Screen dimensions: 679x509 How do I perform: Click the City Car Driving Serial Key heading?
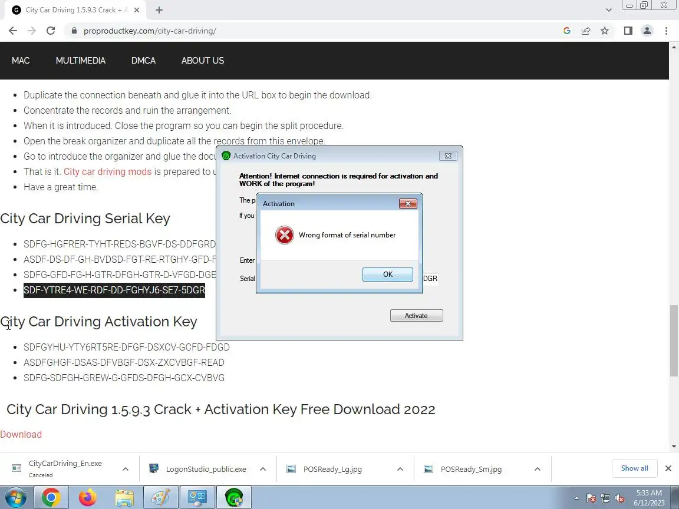pos(85,219)
